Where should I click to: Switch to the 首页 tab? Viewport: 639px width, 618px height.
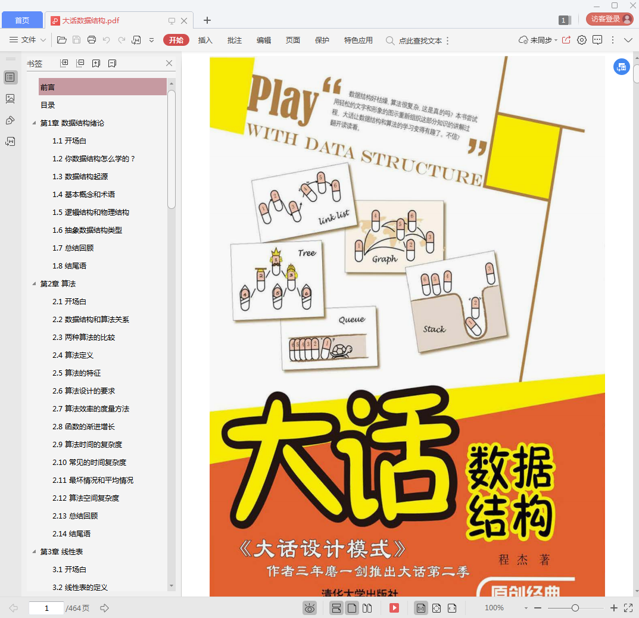coord(22,20)
